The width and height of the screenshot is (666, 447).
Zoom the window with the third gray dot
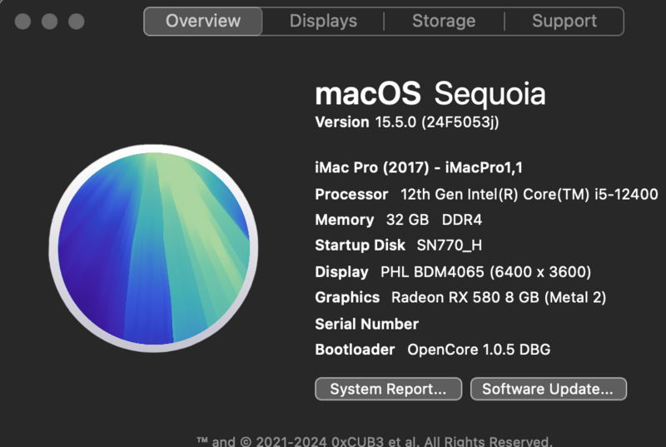(x=77, y=21)
